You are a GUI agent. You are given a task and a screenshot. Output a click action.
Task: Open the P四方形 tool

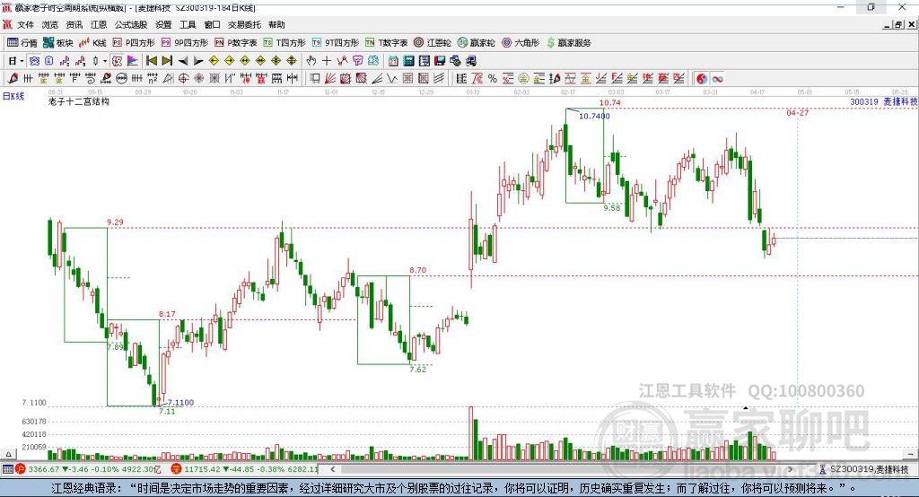pos(134,43)
